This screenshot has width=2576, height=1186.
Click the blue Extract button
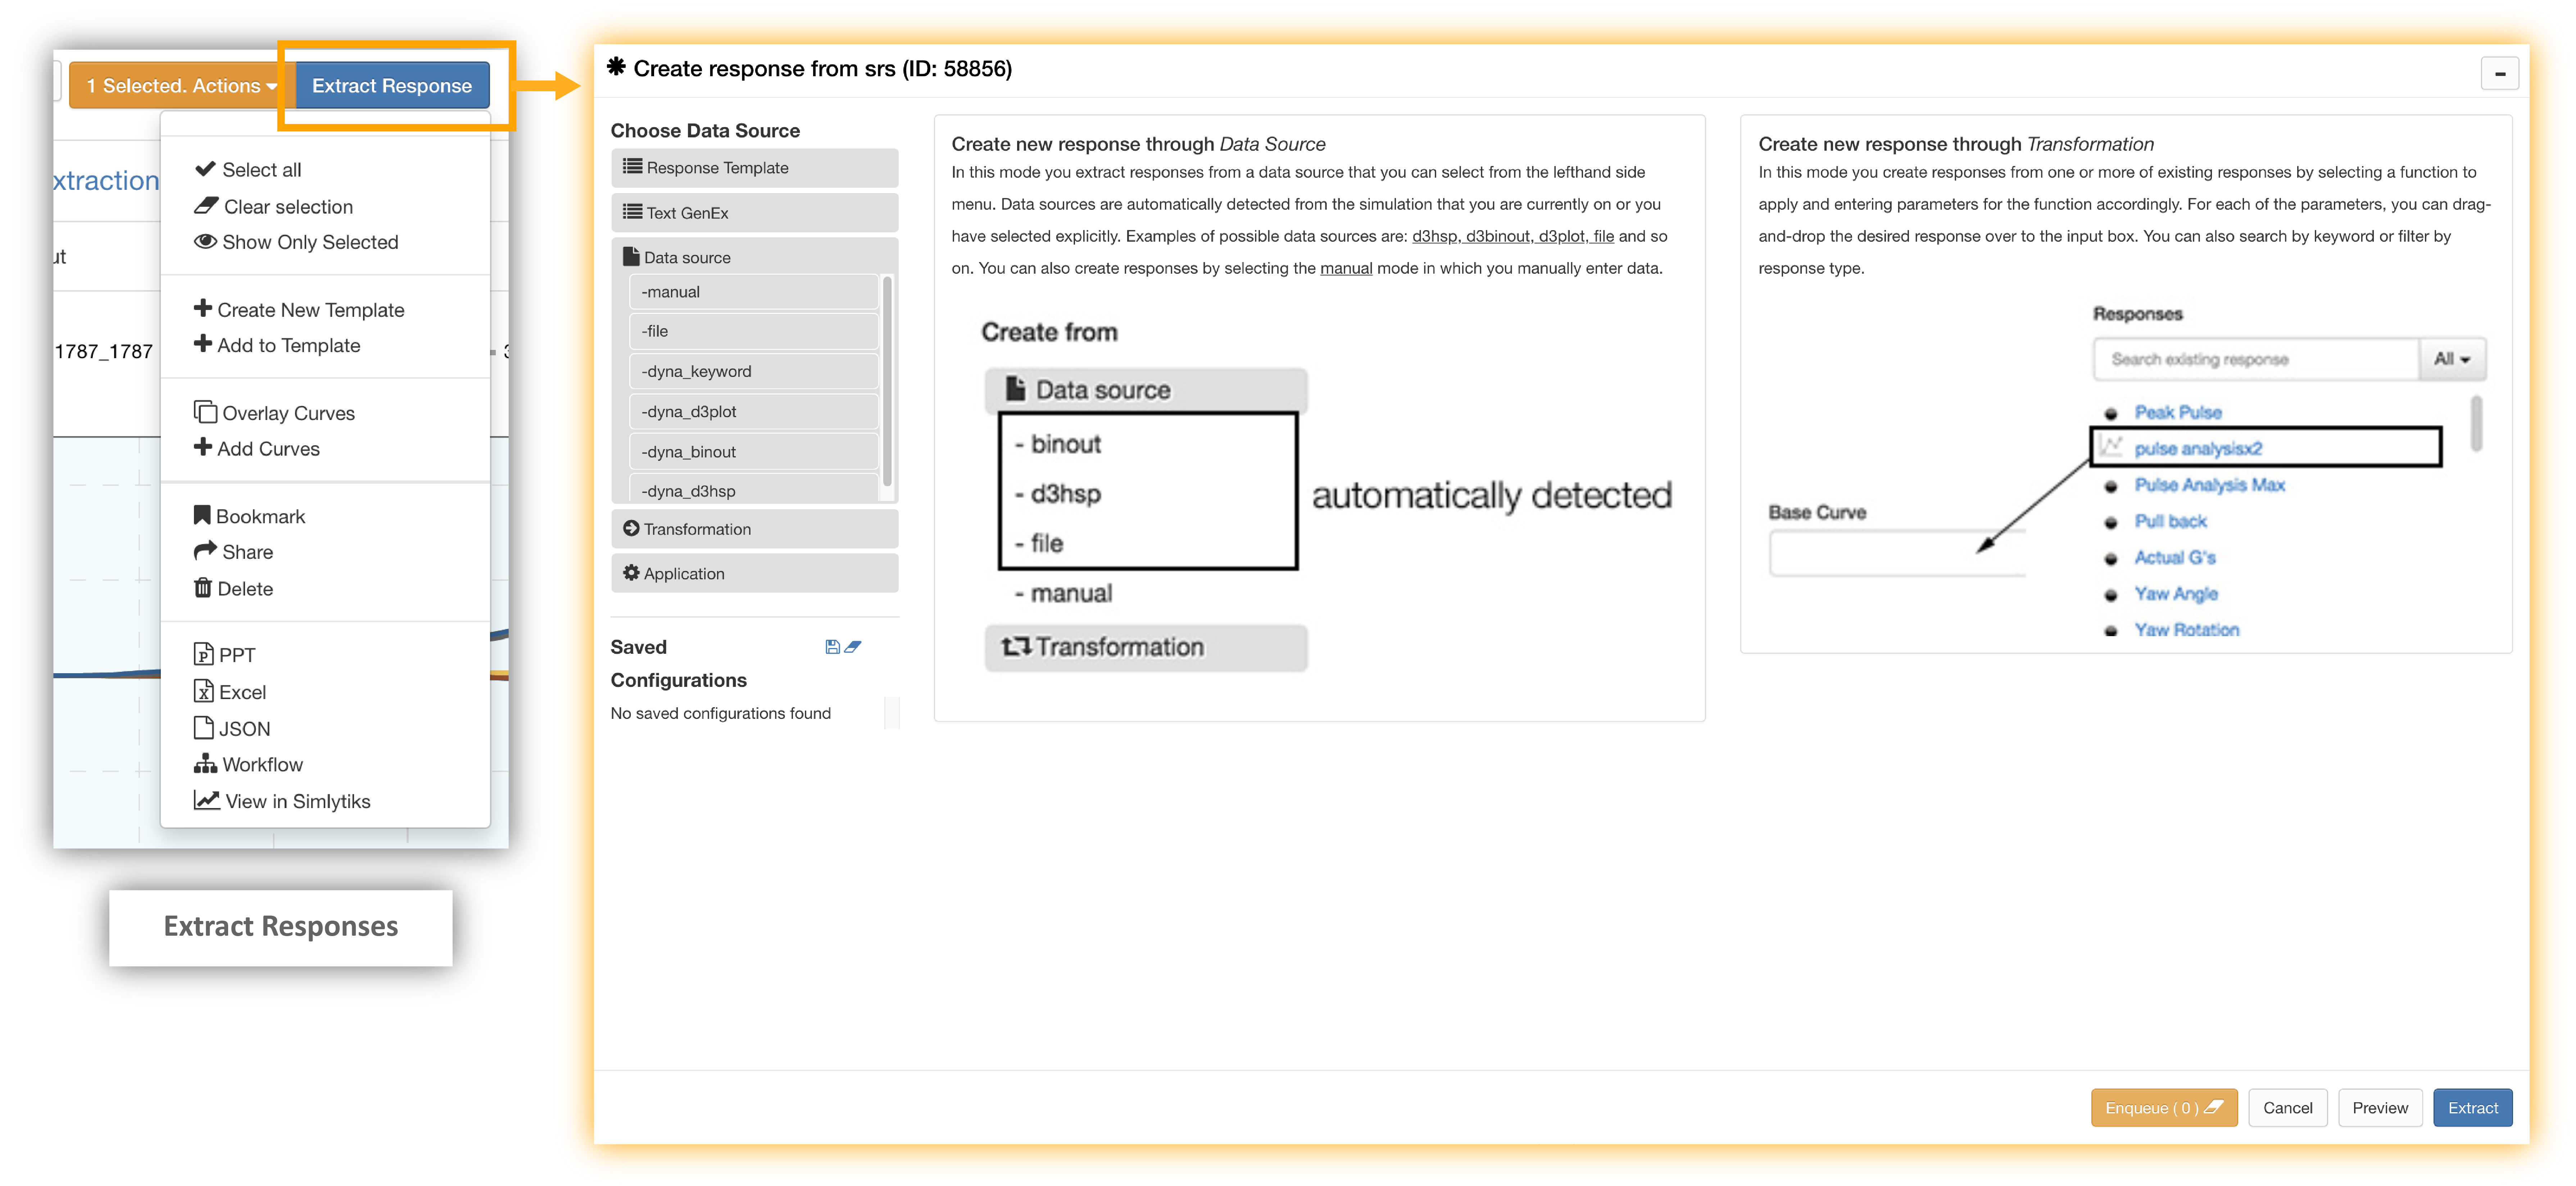[2473, 1108]
